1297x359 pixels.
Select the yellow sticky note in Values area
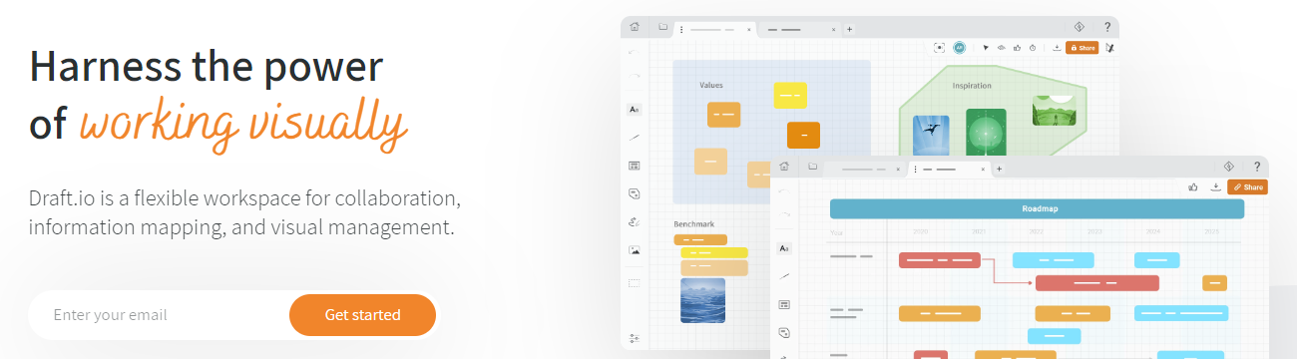[790, 96]
